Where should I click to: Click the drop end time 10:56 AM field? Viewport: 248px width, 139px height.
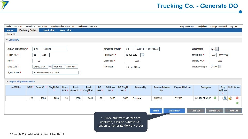[x=72, y=67]
